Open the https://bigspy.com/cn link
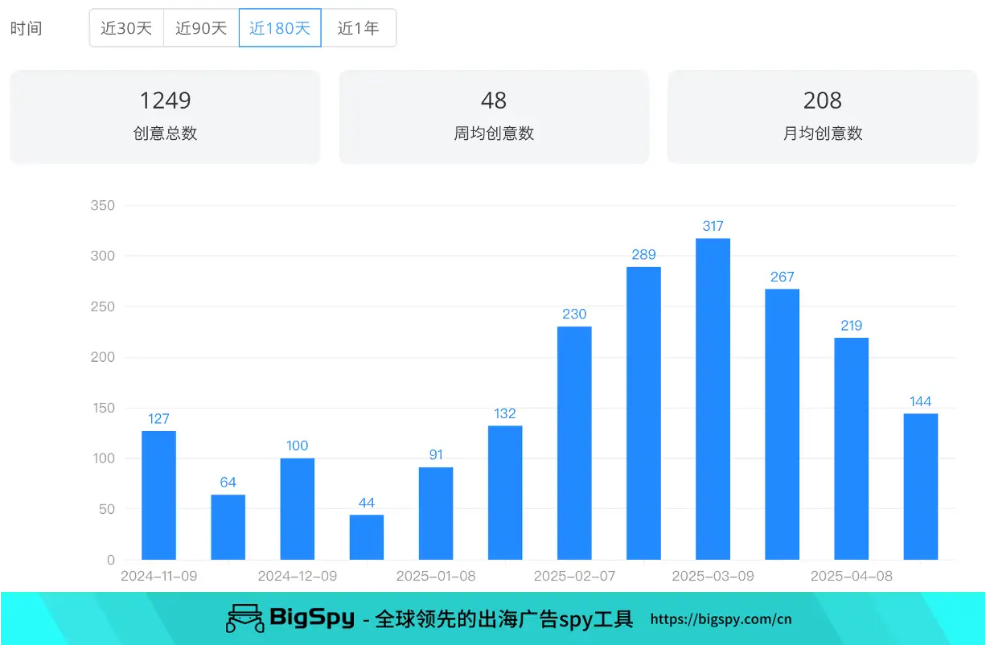Viewport: 986px width, 645px height. tap(721, 619)
